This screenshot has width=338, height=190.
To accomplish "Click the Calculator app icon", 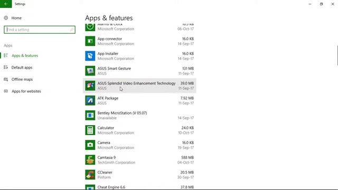I will click(x=90, y=130).
